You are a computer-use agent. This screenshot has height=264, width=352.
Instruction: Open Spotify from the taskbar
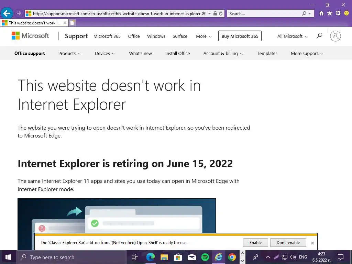pos(205,257)
